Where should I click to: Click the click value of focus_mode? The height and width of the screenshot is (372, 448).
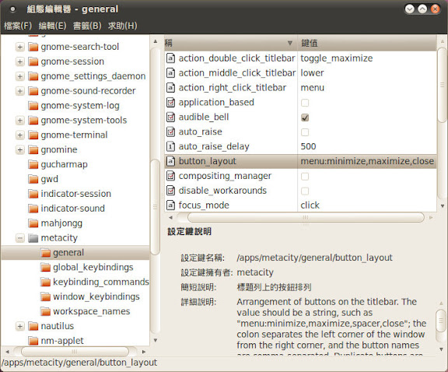coord(310,205)
